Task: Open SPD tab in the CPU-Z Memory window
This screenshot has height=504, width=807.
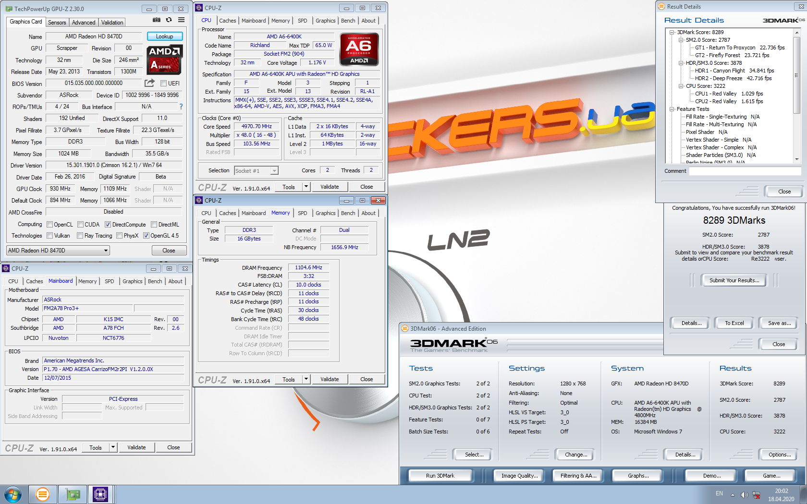Action: [302, 213]
